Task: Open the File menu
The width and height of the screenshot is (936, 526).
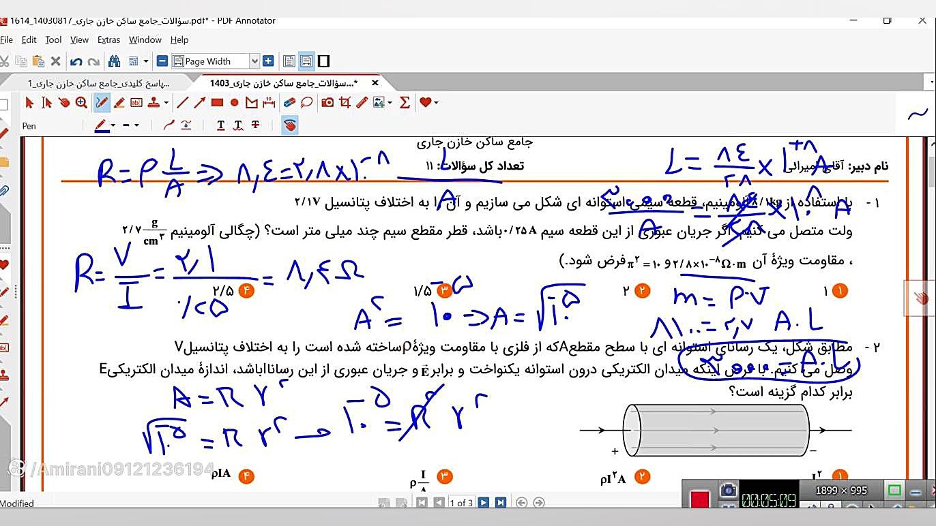Action: (x=6, y=40)
